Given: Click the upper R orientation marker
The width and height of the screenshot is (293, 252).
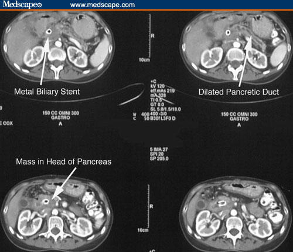Looking at the screenshot, I should pyautogui.click(x=152, y=36).
